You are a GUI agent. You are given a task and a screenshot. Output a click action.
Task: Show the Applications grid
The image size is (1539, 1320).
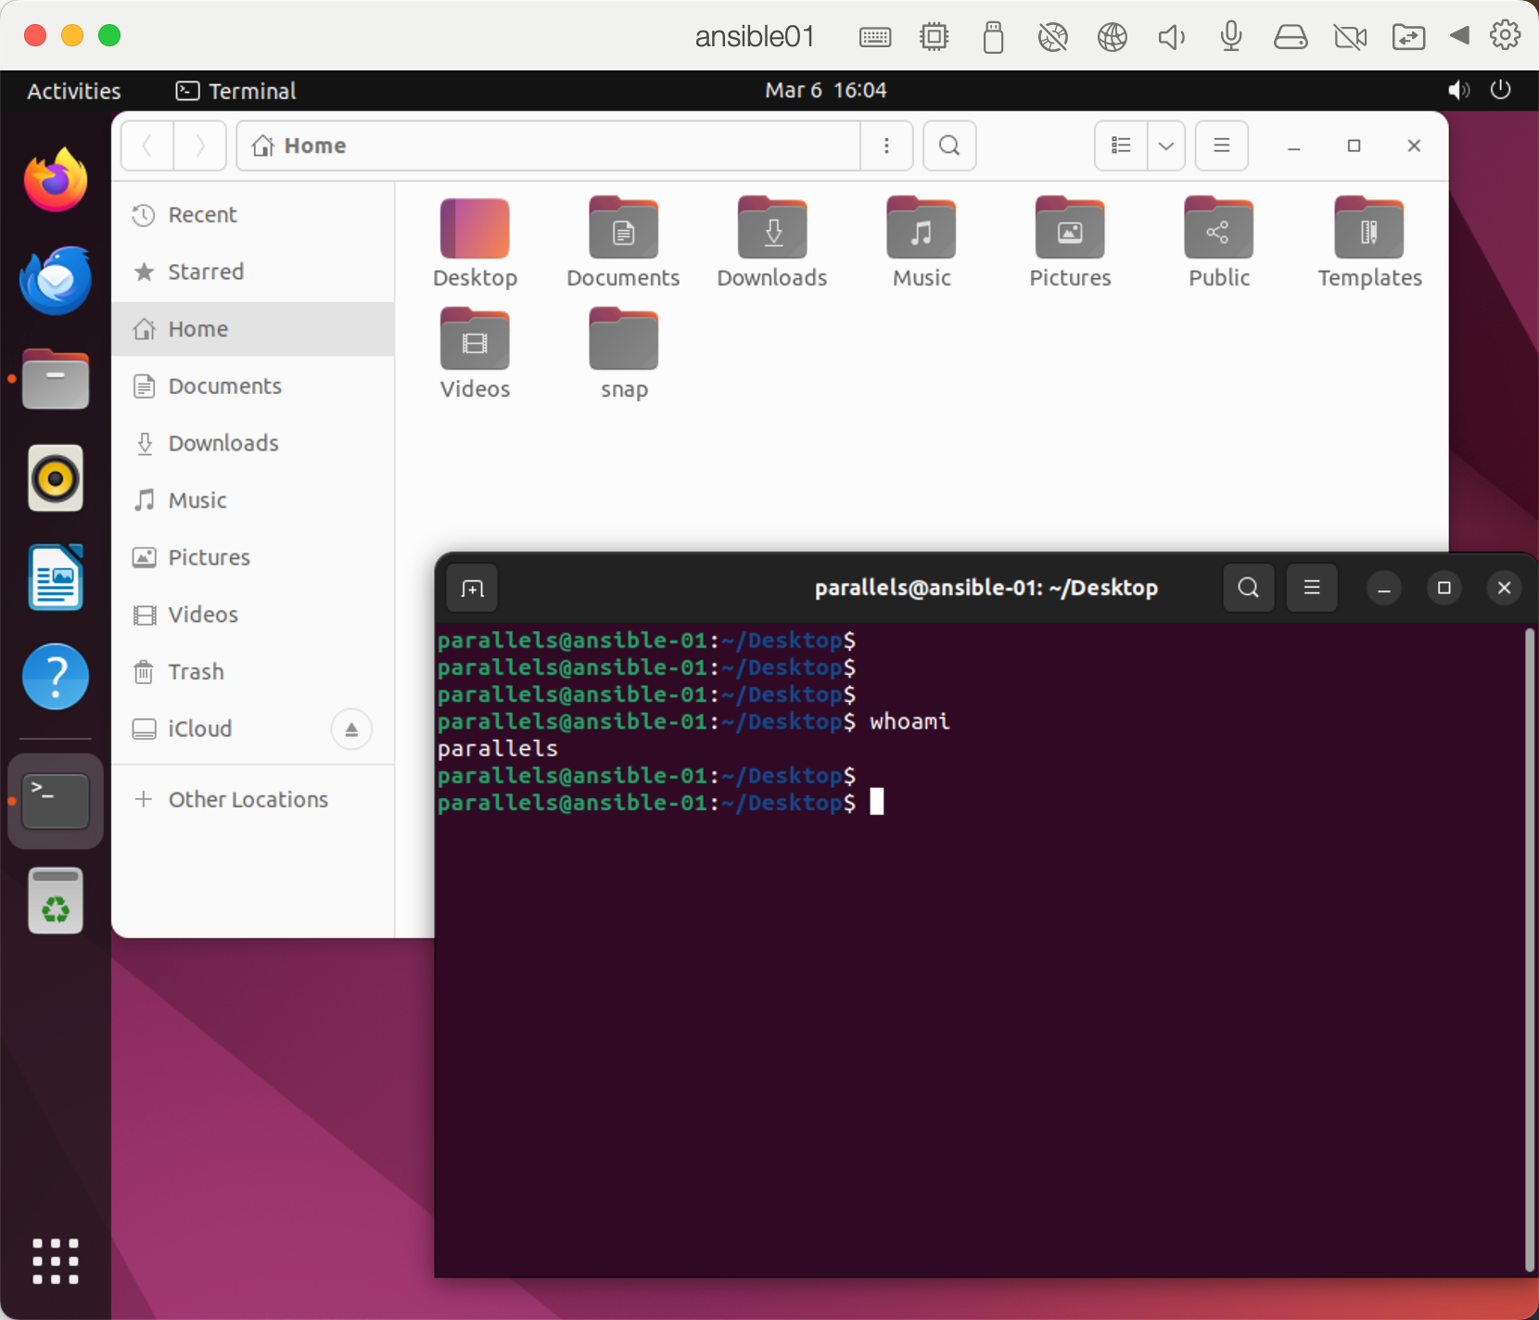coord(55,1261)
